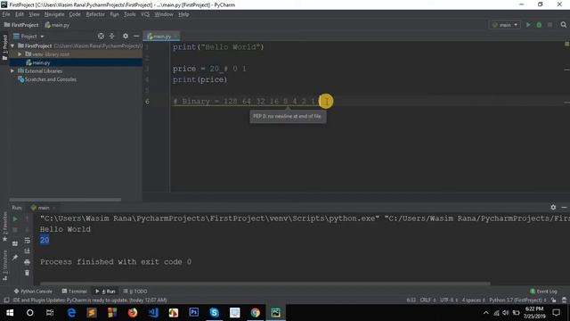
Task: Open the TODO tool window
Action: 135,292
